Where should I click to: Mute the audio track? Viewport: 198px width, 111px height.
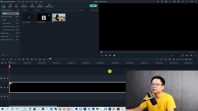(7, 97)
